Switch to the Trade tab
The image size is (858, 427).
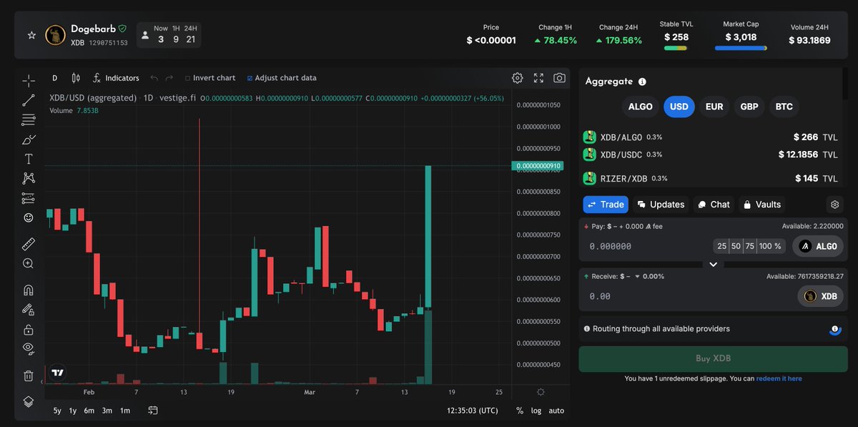point(606,205)
